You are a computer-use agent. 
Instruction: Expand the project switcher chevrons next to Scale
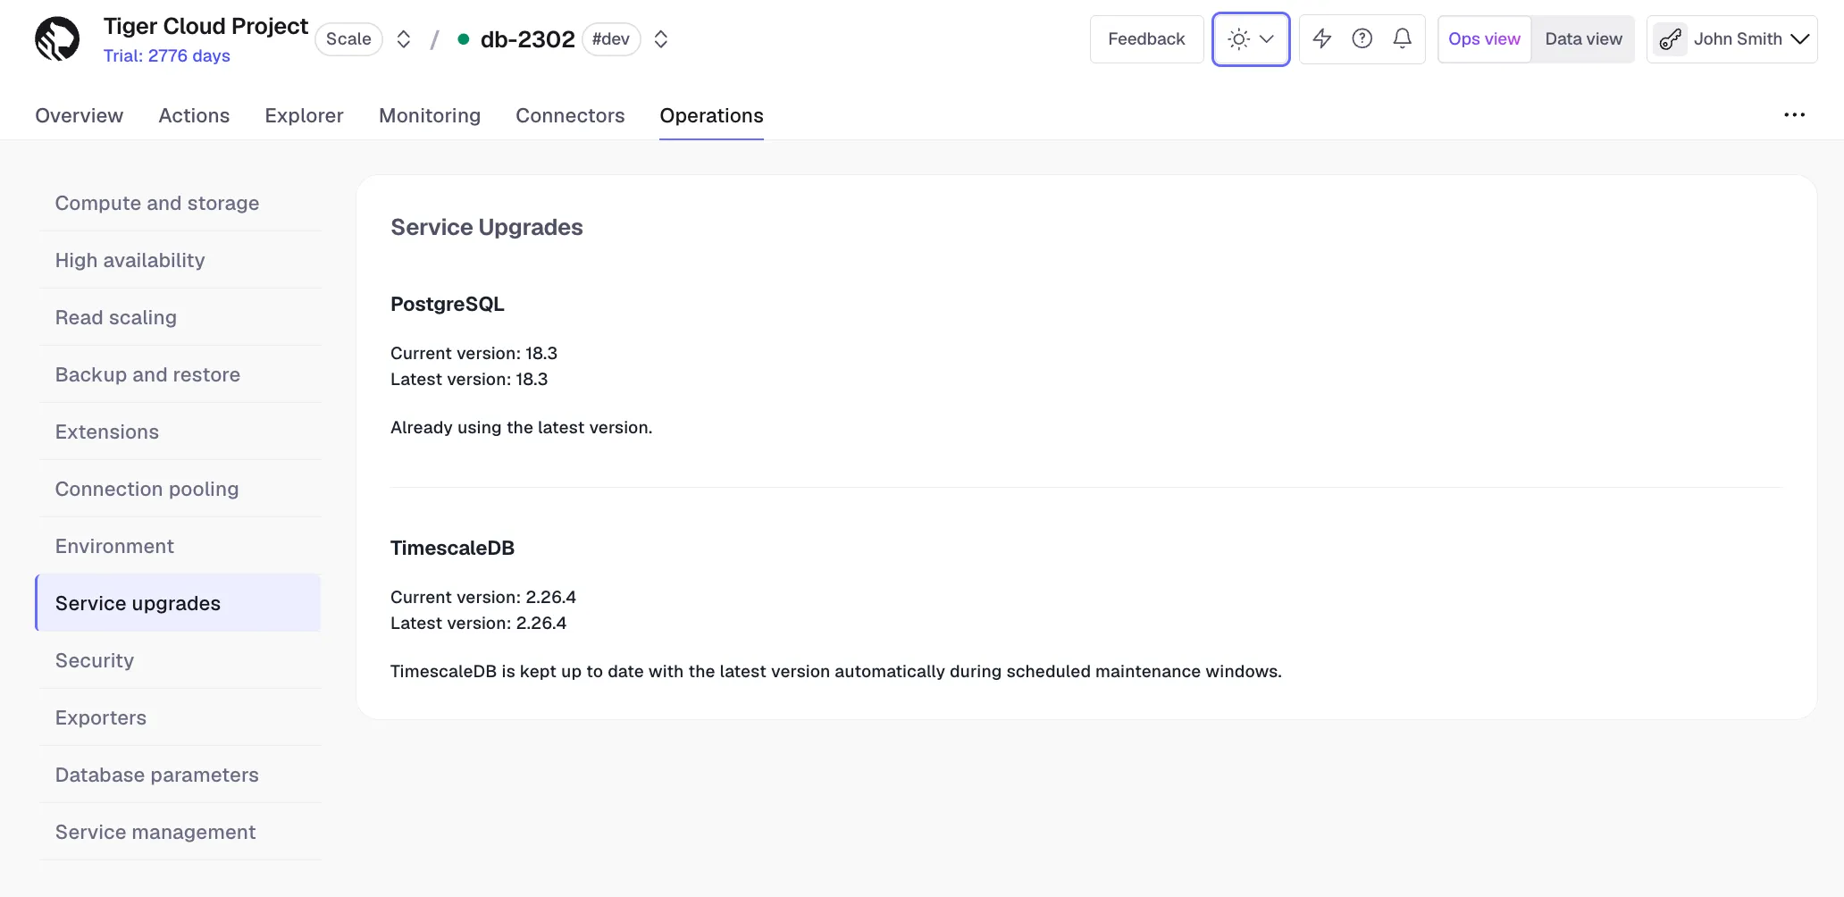(x=404, y=39)
